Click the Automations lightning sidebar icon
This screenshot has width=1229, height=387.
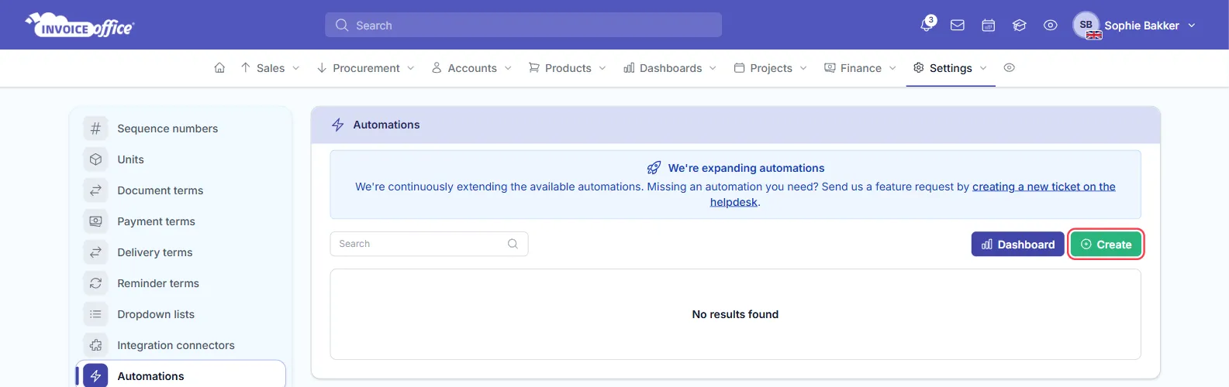95,376
